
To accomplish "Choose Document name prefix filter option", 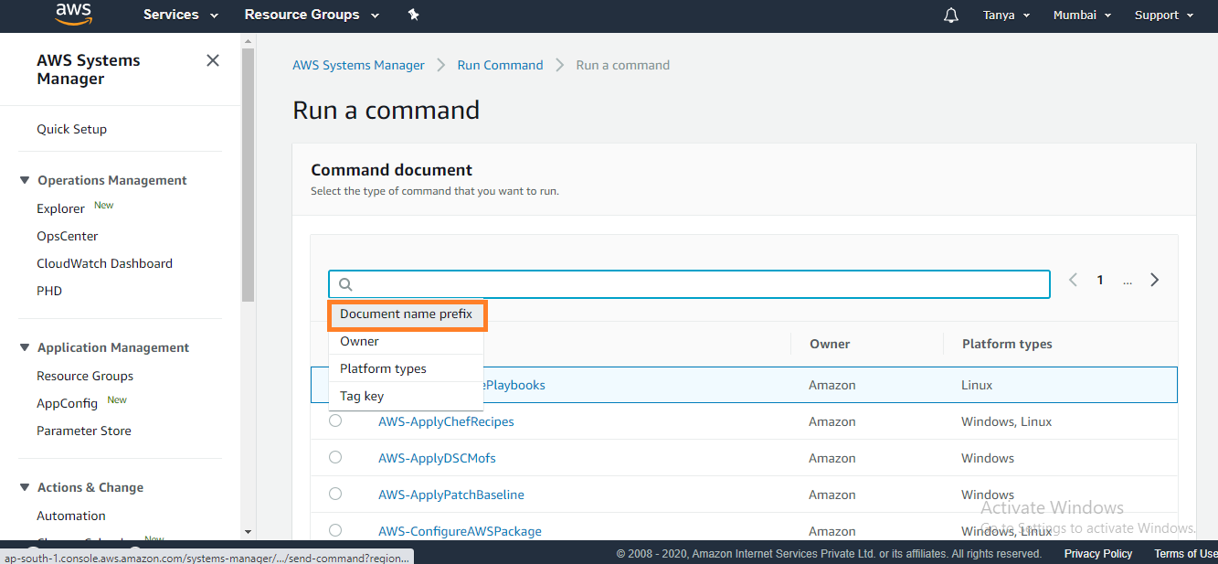I will (407, 314).
